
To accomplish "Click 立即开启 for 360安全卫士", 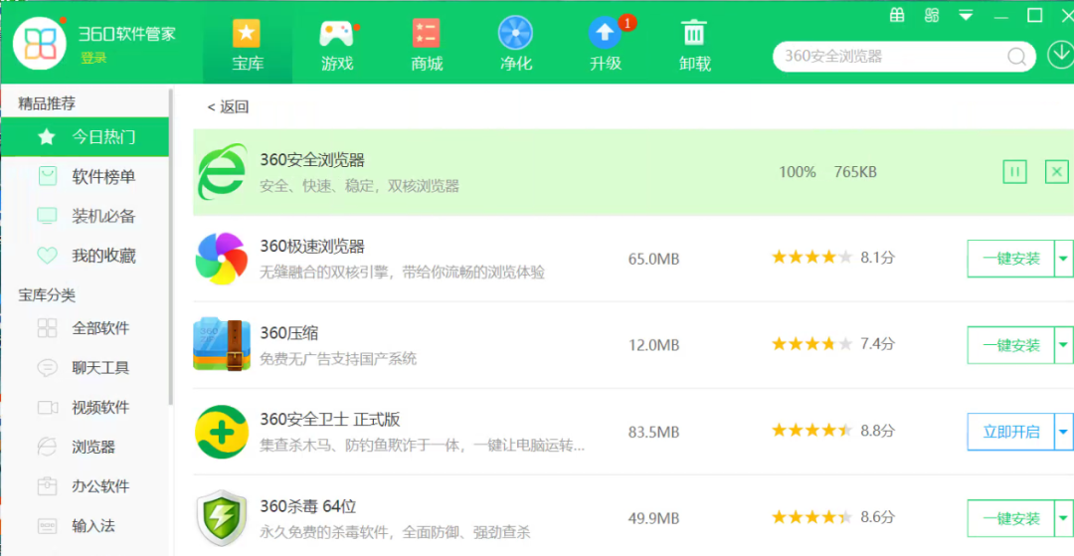I will [1011, 432].
